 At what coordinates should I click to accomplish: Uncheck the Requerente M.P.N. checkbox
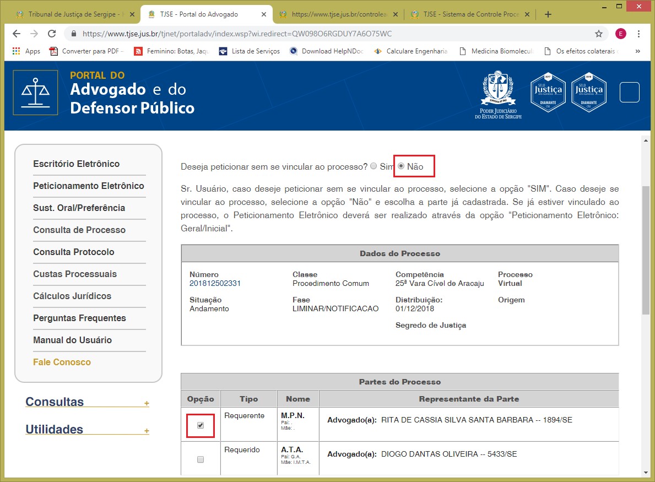click(x=201, y=425)
